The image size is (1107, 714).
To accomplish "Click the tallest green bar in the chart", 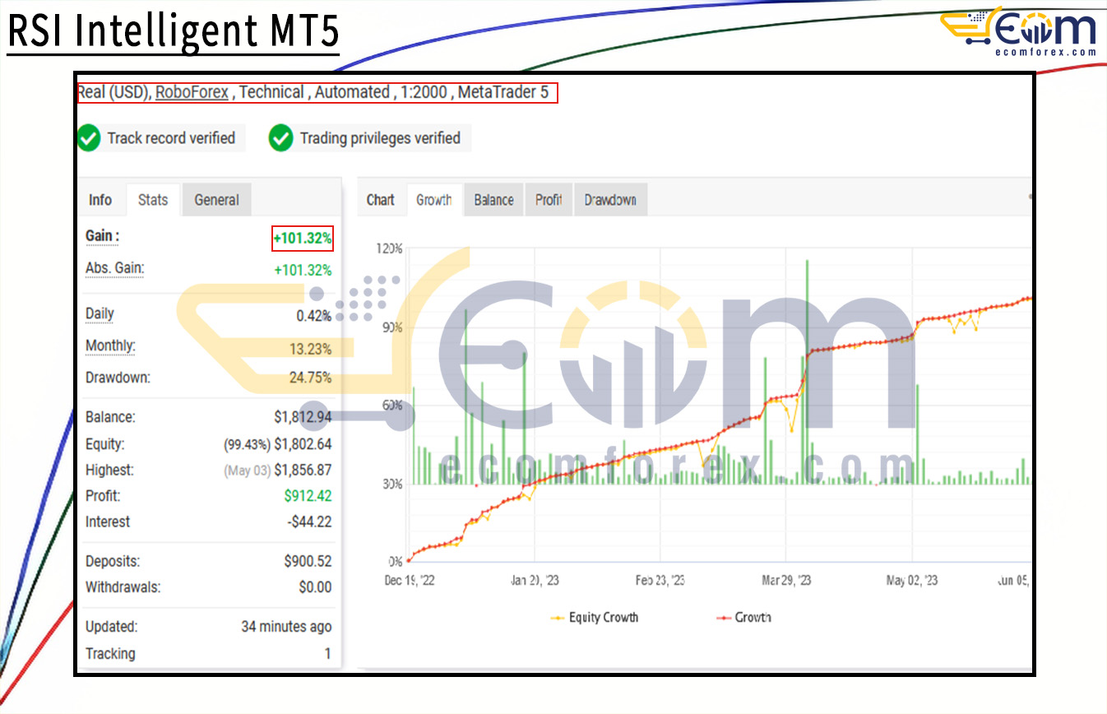I will (x=807, y=370).
